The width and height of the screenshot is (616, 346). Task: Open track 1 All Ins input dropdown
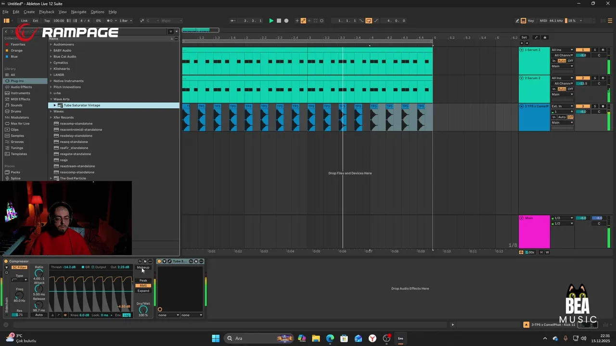coord(562,50)
